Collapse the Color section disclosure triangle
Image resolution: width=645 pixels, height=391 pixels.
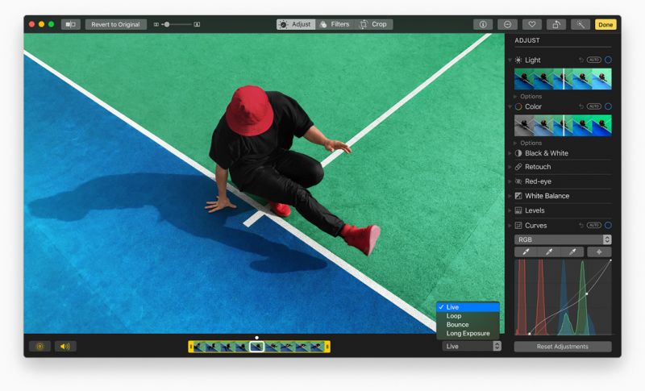(x=510, y=106)
